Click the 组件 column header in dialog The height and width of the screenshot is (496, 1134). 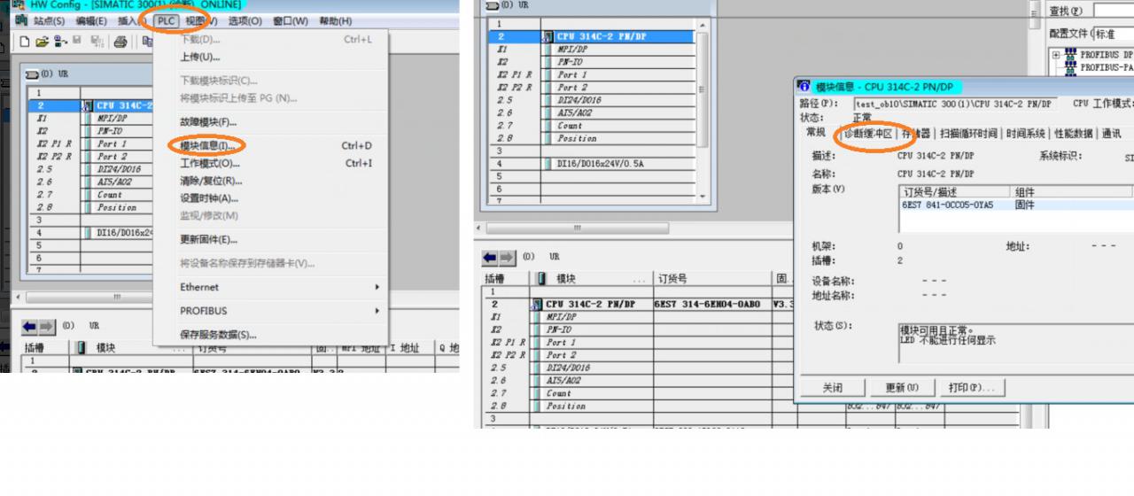pos(1069,191)
